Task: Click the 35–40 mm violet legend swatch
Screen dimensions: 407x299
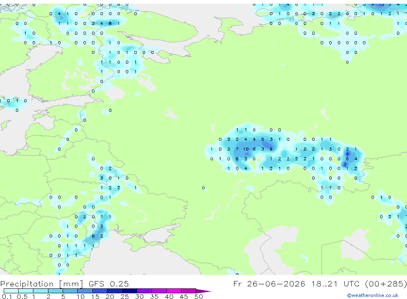Action: pos(159,291)
